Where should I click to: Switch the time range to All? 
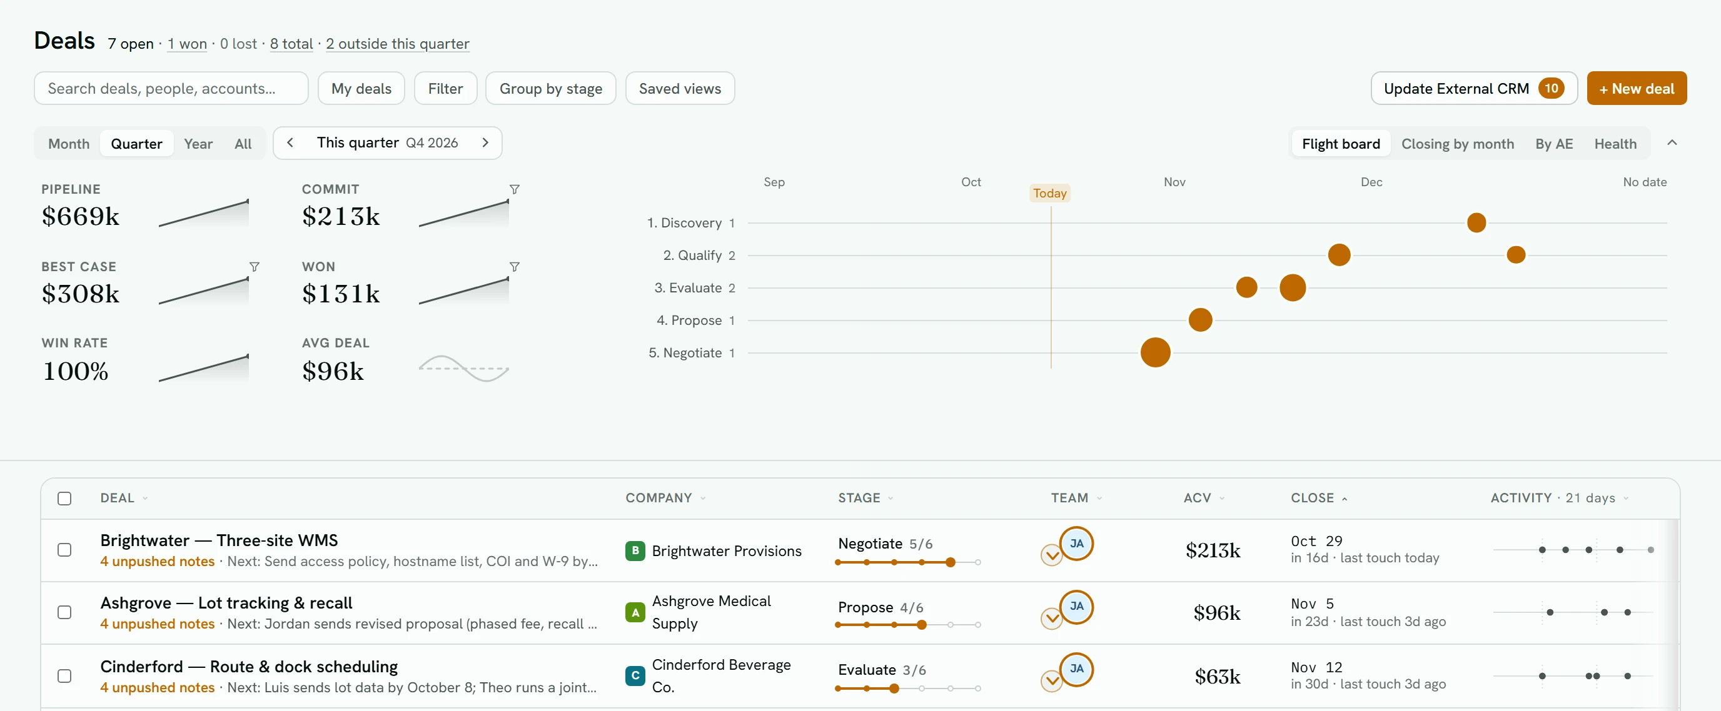tap(243, 144)
